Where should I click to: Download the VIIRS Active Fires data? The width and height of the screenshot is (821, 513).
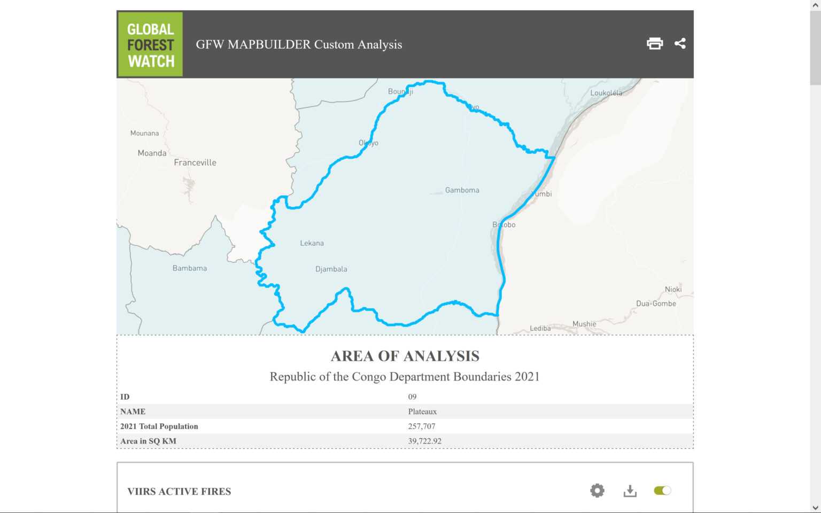tap(631, 490)
